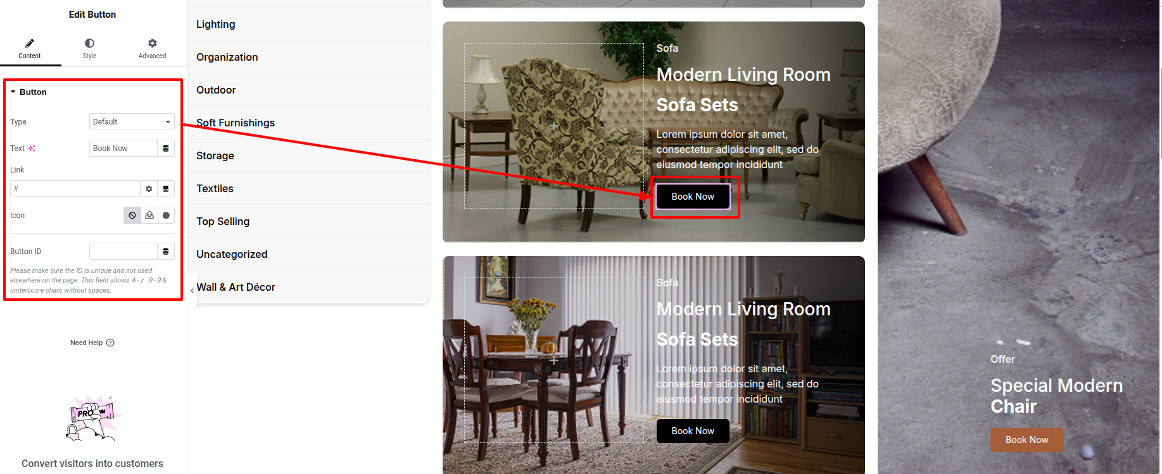Open link options gear icon
The image size is (1162, 474).
coord(149,189)
